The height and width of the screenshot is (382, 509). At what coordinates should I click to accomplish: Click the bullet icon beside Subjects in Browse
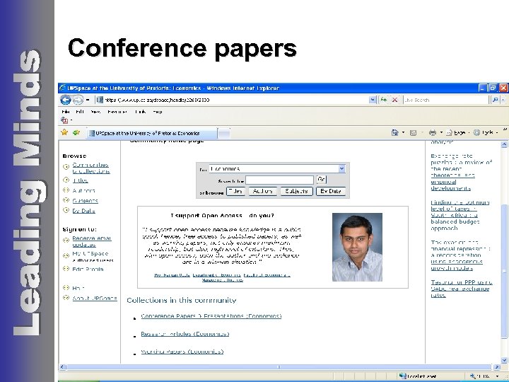pos(66,200)
